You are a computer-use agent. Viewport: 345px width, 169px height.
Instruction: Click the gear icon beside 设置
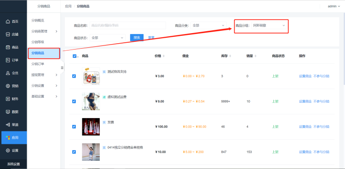click(8, 151)
